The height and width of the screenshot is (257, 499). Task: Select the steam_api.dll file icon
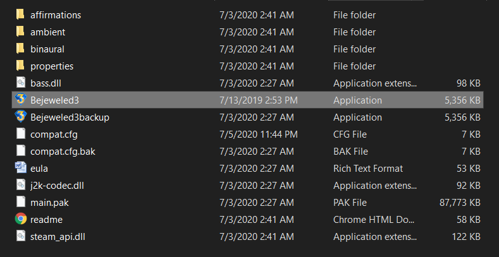pyautogui.click(x=20, y=236)
